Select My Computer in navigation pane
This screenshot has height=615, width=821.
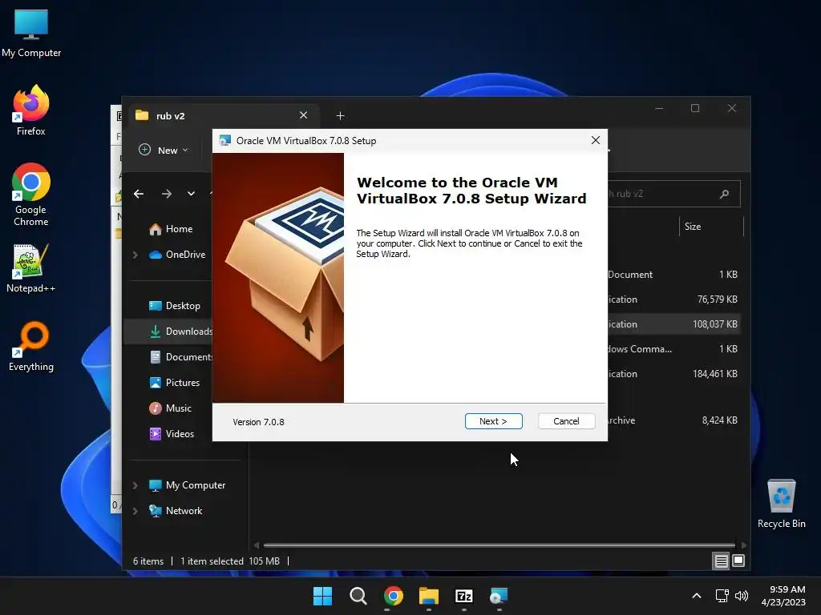pos(187,485)
